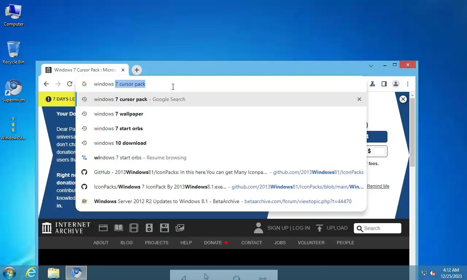467x280 pixels.
Task: Resume browsing 'windows 7 start orbs'
Action: (x=221, y=157)
